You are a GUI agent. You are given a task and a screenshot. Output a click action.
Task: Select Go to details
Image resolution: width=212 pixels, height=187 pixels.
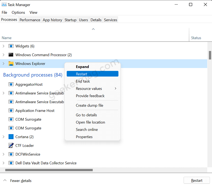click(x=92, y=115)
